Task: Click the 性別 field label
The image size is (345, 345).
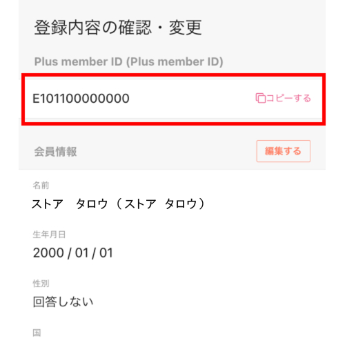Action: click(x=41, y=284)
